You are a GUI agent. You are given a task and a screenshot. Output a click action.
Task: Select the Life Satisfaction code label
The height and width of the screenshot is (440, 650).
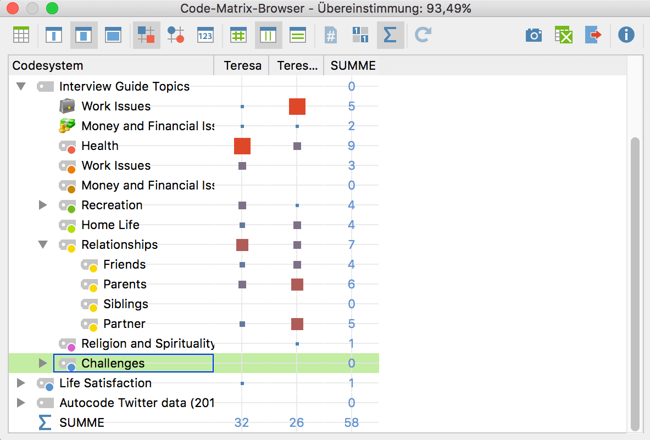pos(105,383)
